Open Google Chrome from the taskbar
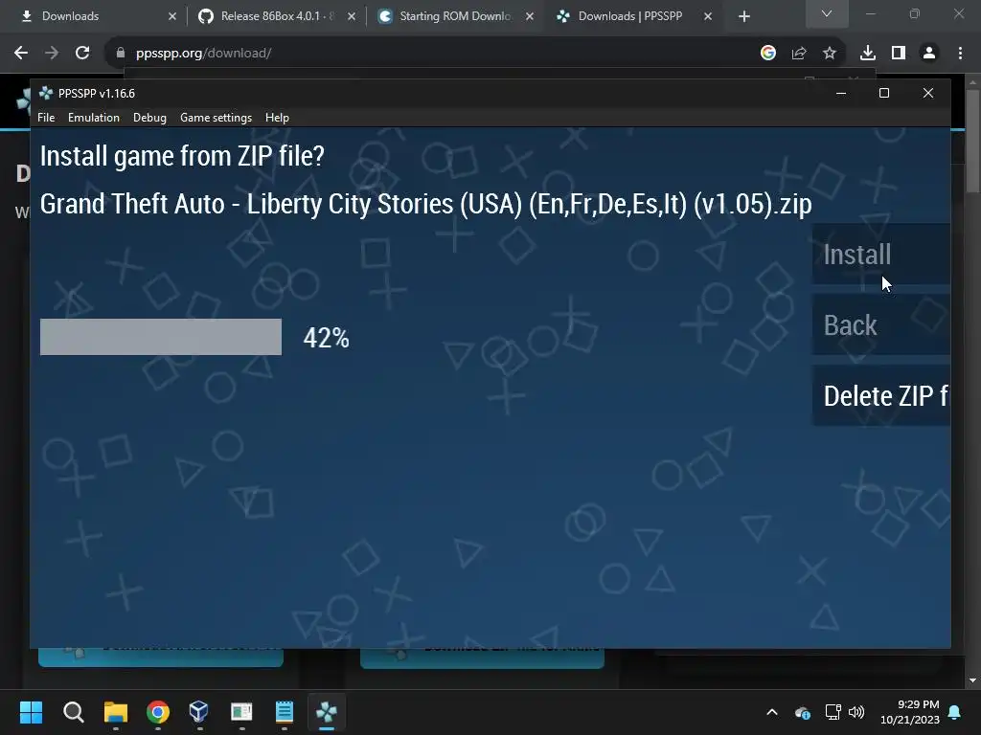 158,711
